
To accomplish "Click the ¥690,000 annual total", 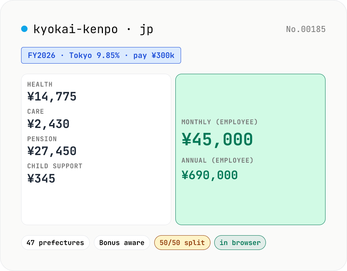I will [x=210, y=175].
